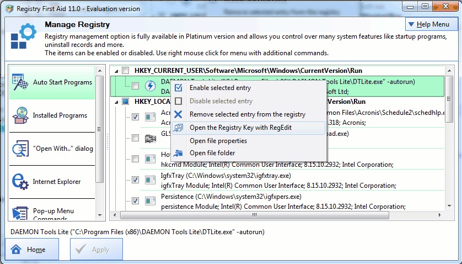Select the HKEY_CURRENT_USER...CurrentVersion\Run key text

tap(249, 71)
